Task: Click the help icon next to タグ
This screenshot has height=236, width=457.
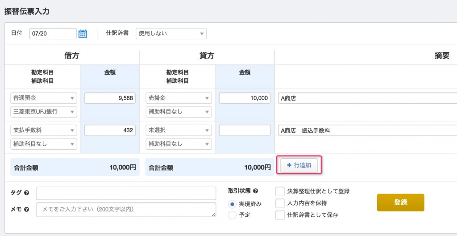Action: click(27, 193)
